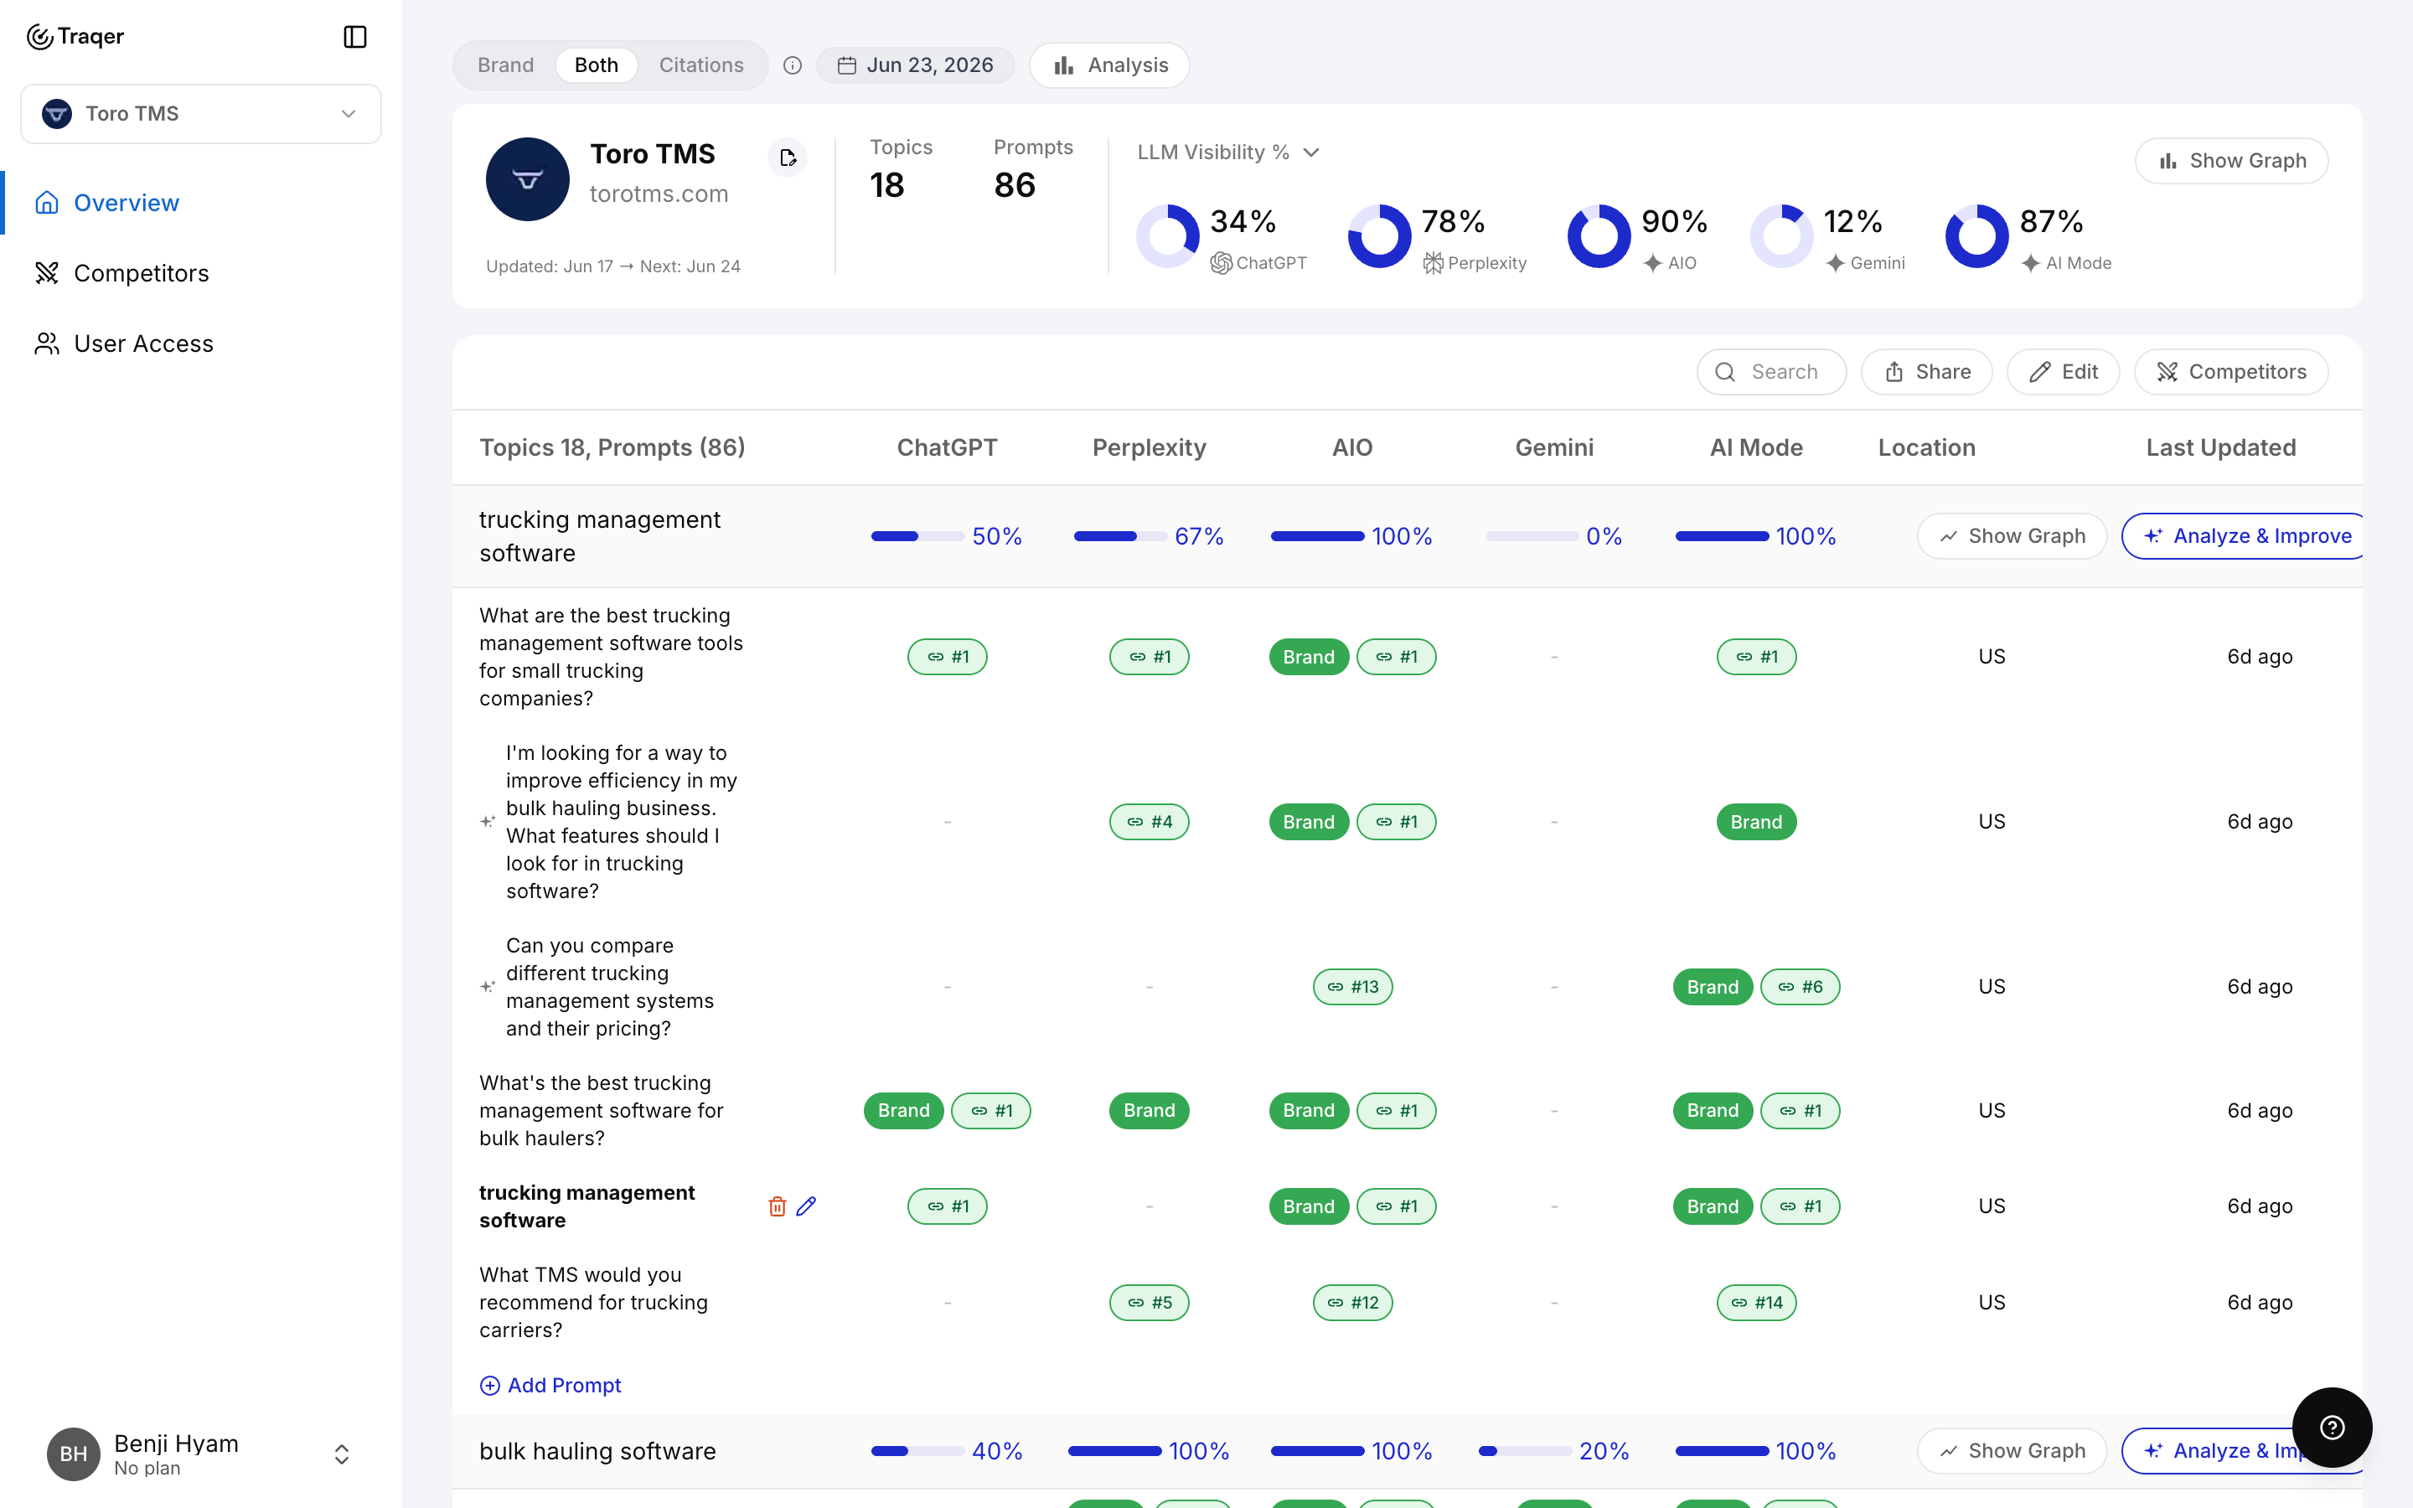Edit trucking management software prompt pencil
The width and height of the screenshot is (2413, 1508).
pyautogui.click(x=807, y=1206)
